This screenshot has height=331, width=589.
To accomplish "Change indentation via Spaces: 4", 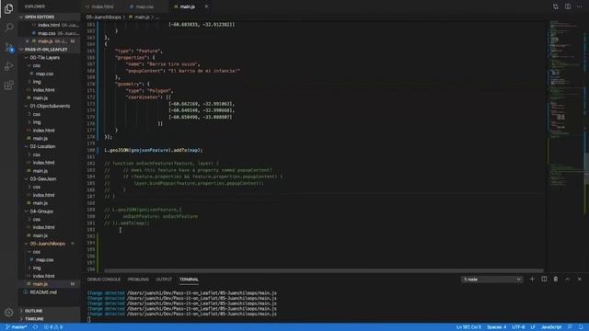I will pyautogui.click(x=497, y=327).
